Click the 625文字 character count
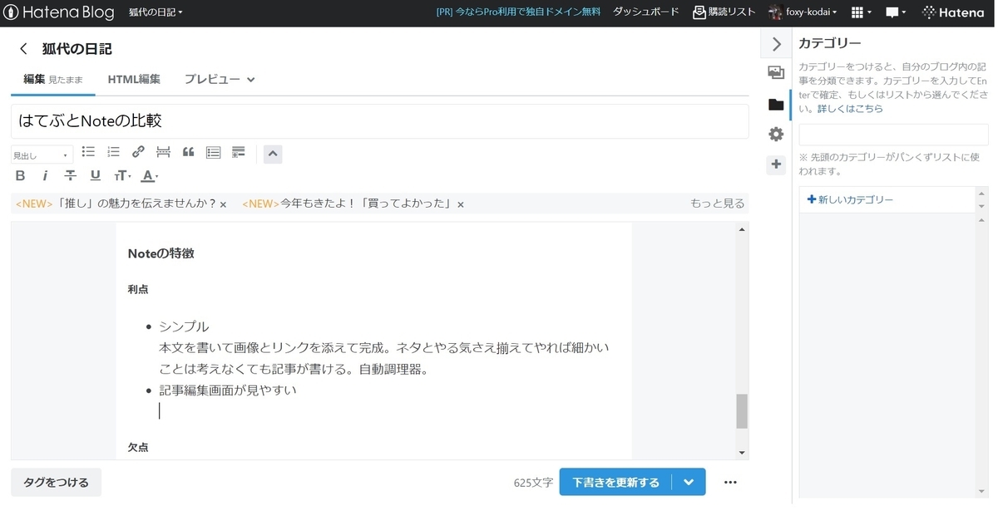Viewport: 998px width, 520px height. point(533,483)
